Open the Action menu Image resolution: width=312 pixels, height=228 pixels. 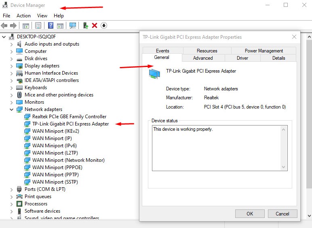[x=23, y=16]
